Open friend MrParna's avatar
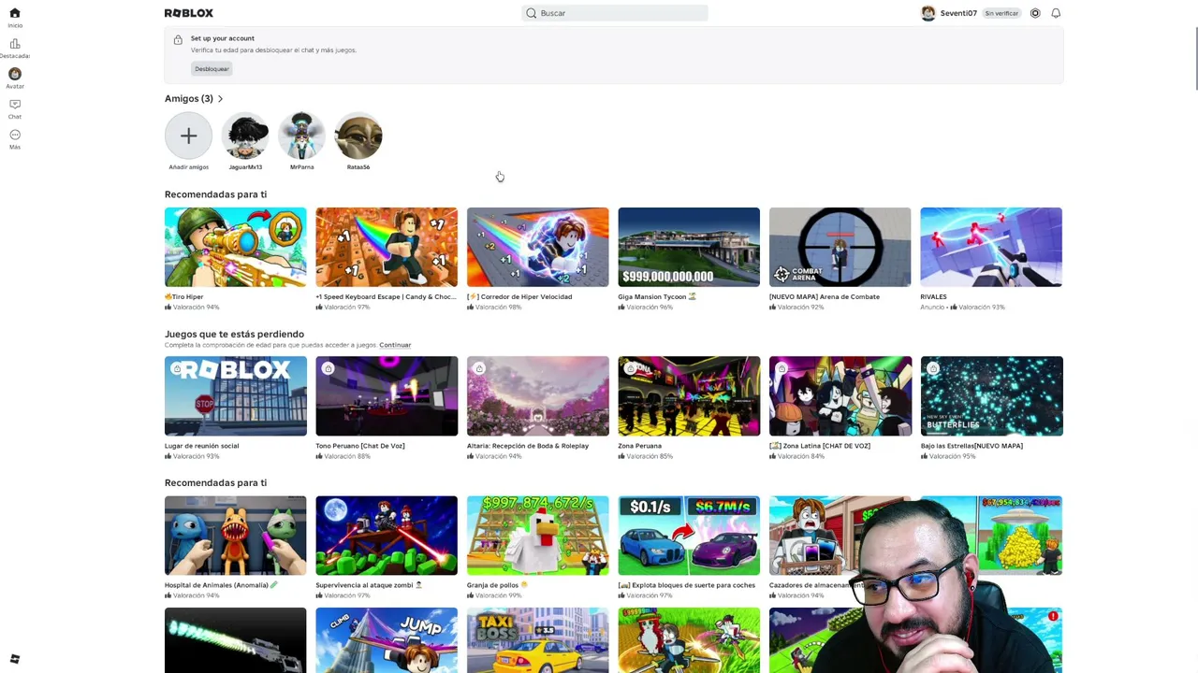Viewport: 1198px width, 673px height. pyautogui.click(x=301, y=136)
